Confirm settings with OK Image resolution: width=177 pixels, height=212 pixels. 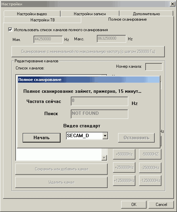pos(134,205)
